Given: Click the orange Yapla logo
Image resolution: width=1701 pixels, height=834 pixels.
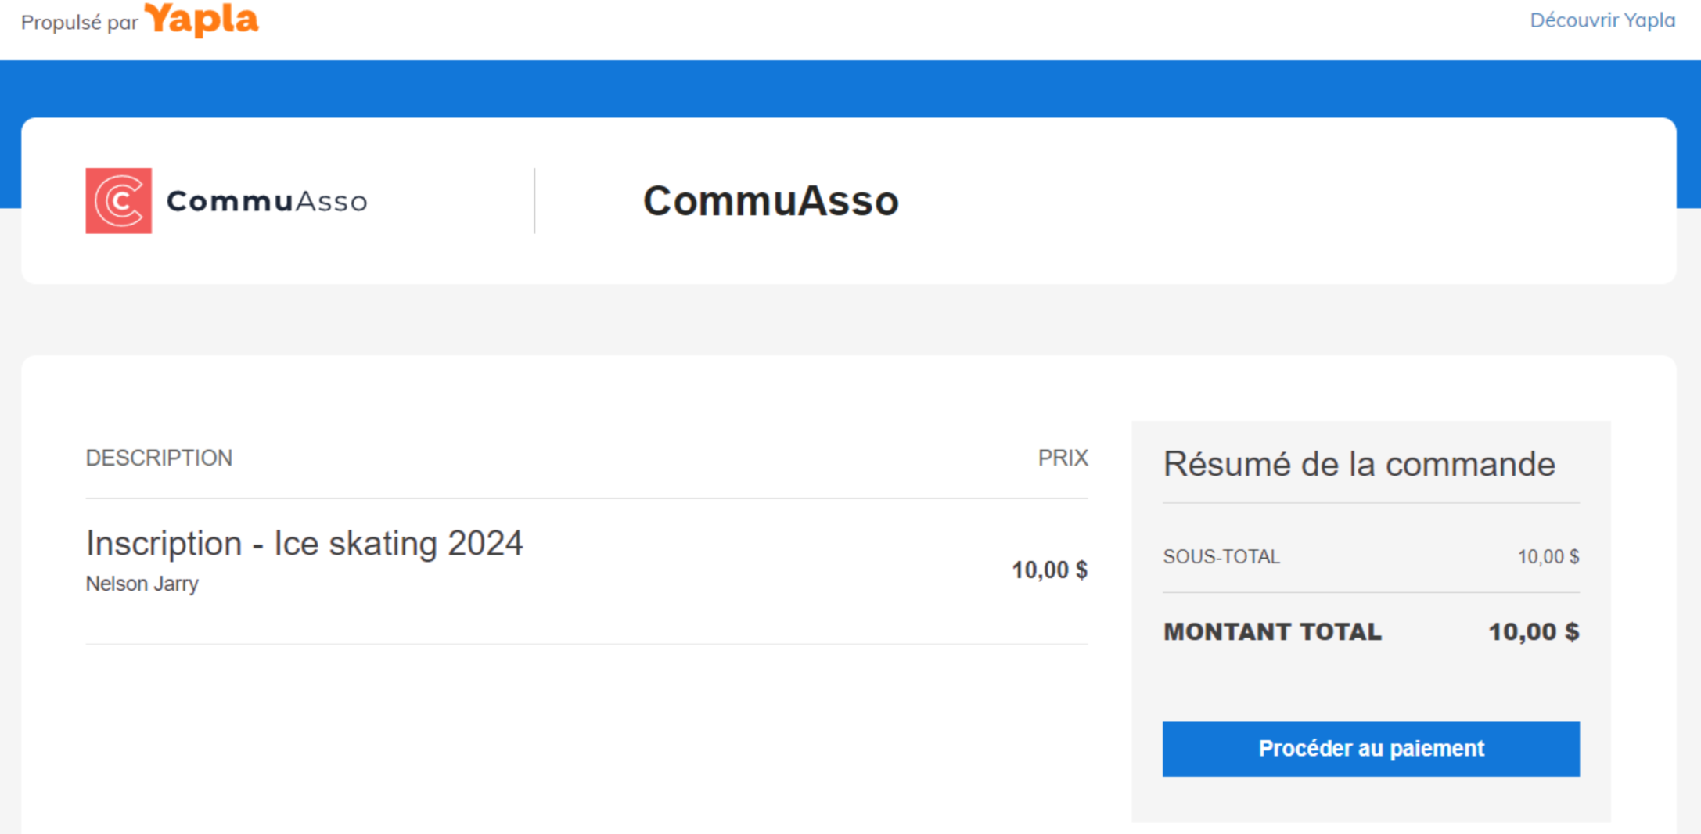Looking at the screenshot, I should point(201,20).
